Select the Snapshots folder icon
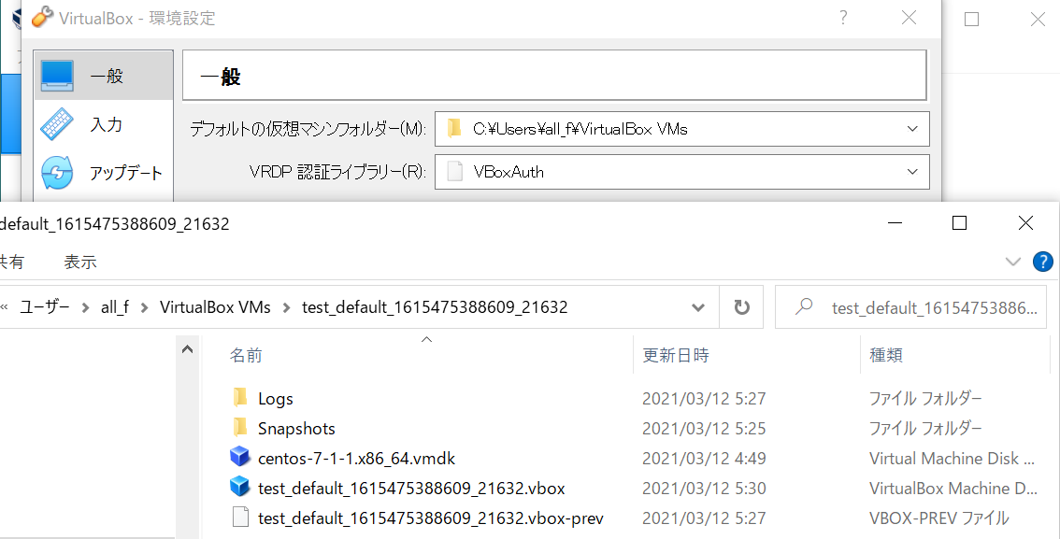 click(240, 428)
